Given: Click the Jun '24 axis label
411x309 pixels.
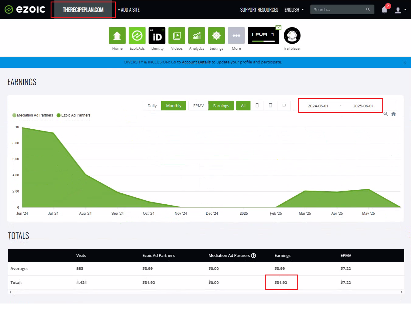Looking at the screenshot, I should click(x=22, y=214).
